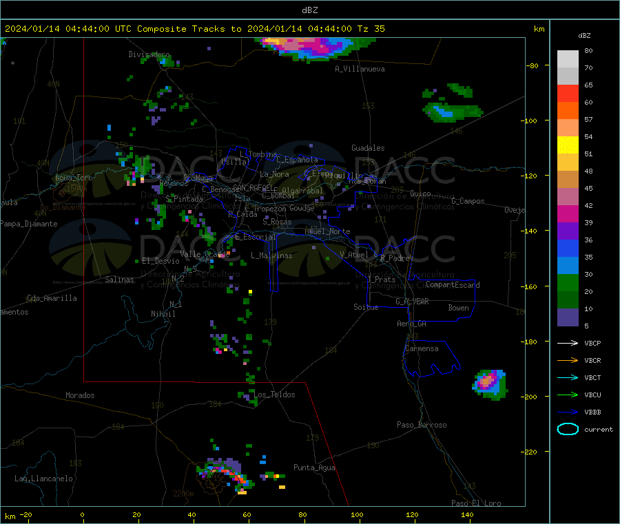Screen dimensions: 620x524
Task: Click the S_Pintada location label
Action: click(x=184, y=198)
